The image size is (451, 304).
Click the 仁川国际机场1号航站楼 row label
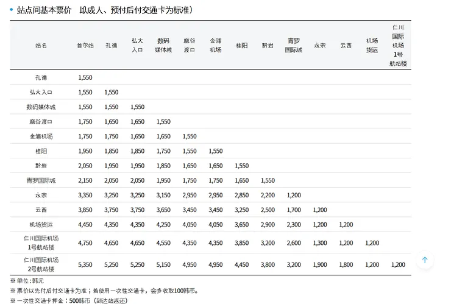pyautogui.click(x=41, y=242)
